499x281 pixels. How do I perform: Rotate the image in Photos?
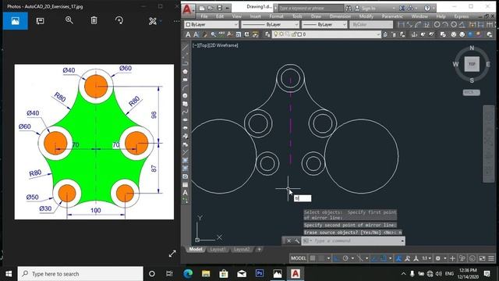(x=119, y=20)
